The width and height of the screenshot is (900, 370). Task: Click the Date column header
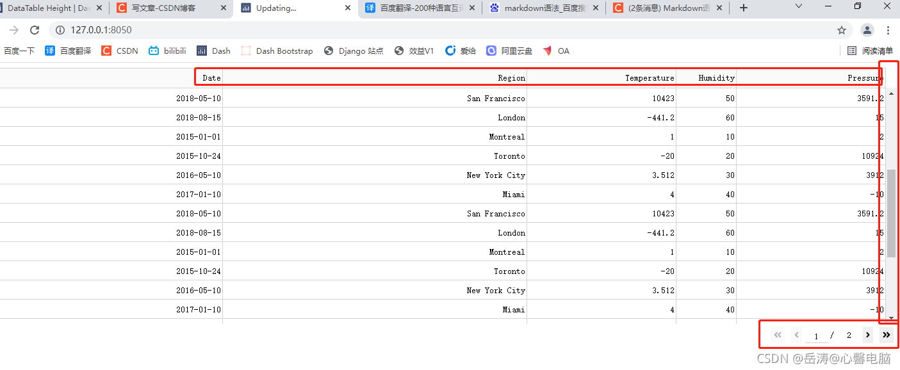pyautogui.click(x=111, y=77)
